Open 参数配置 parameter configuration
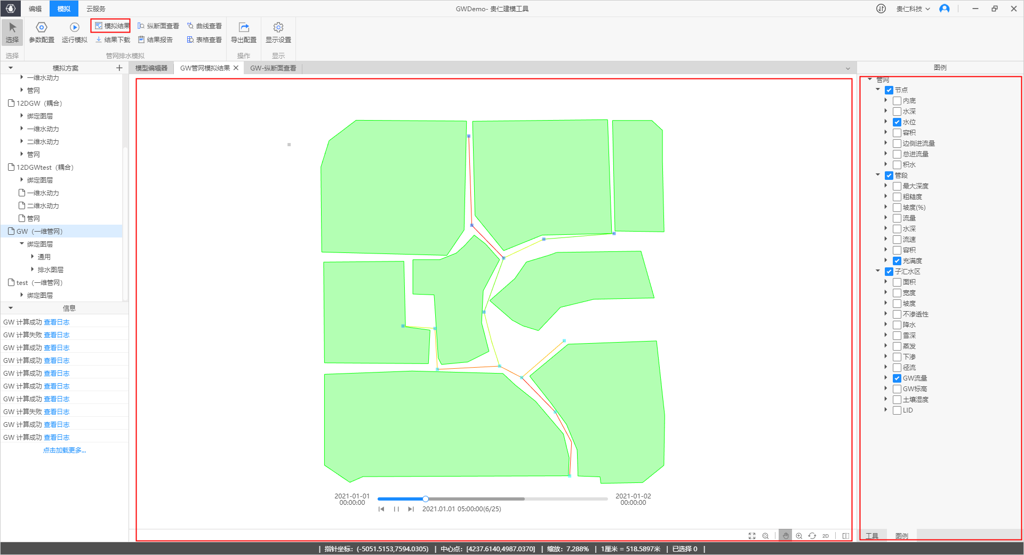The width and height of the screenshot is (1024, 555). 42,32
